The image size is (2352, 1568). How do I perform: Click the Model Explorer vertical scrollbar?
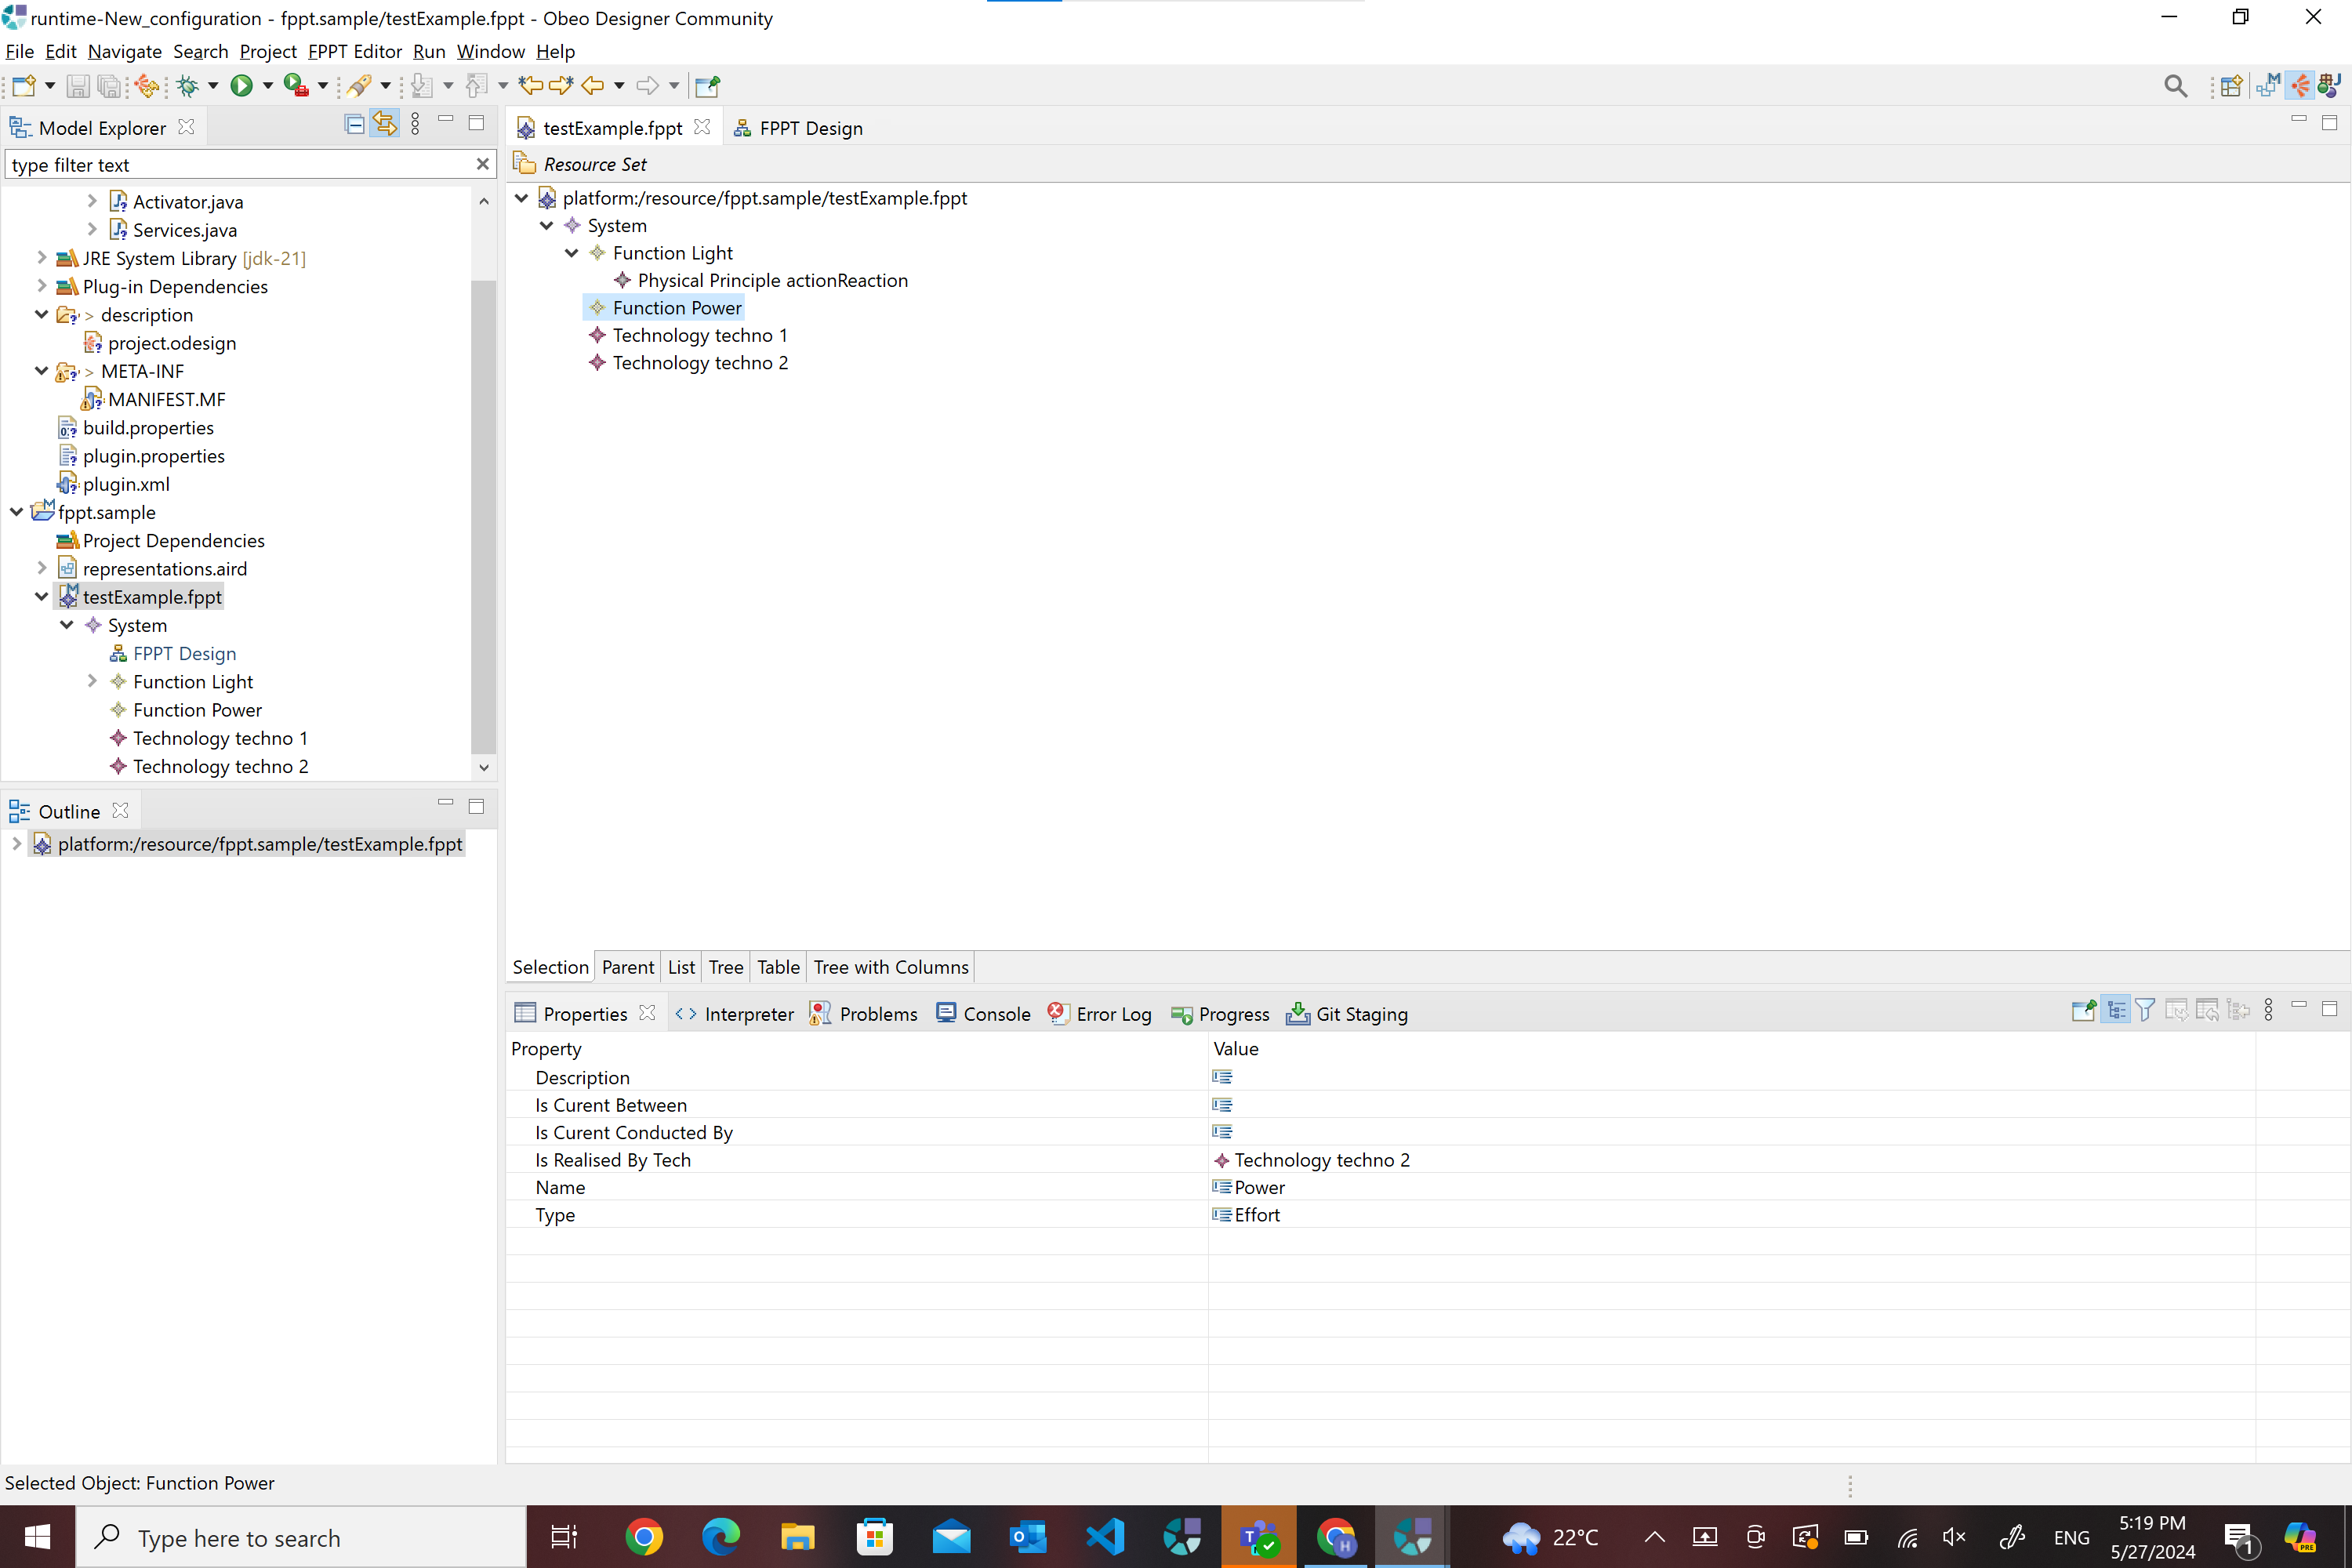click(483, 515)
